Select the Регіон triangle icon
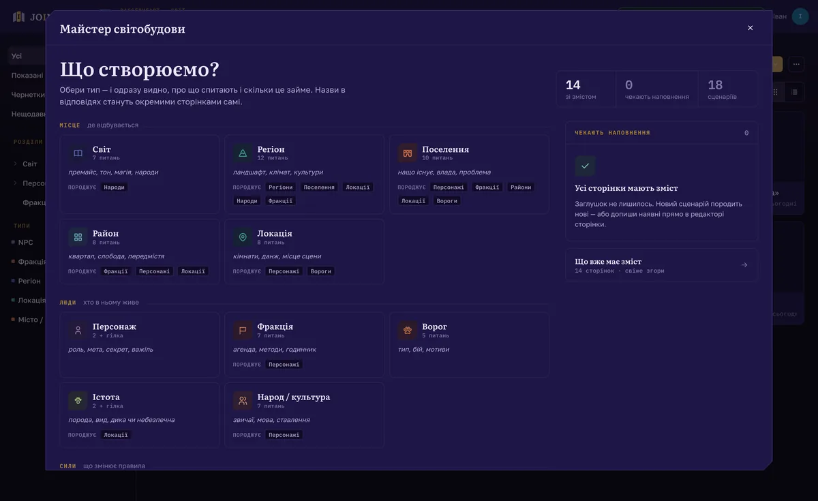The height and width of the screenshot is (501, 818). 243,153
